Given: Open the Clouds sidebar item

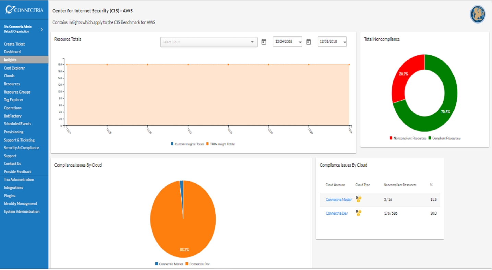Looking at the screenshot, I should [x=9, y=76].
